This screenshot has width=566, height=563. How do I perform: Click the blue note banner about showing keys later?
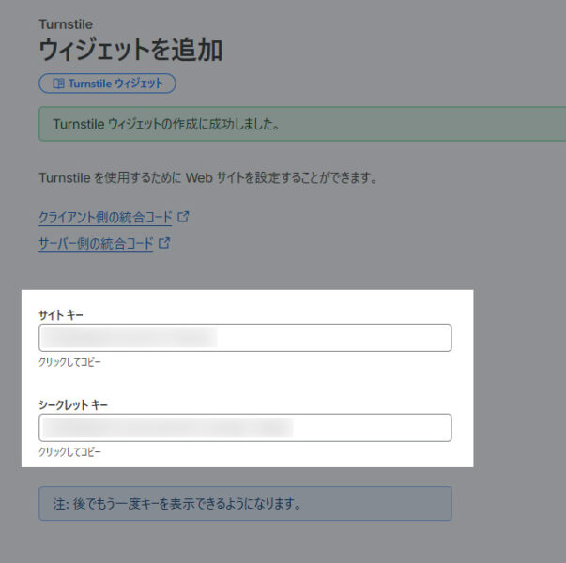tap(244, 504)
